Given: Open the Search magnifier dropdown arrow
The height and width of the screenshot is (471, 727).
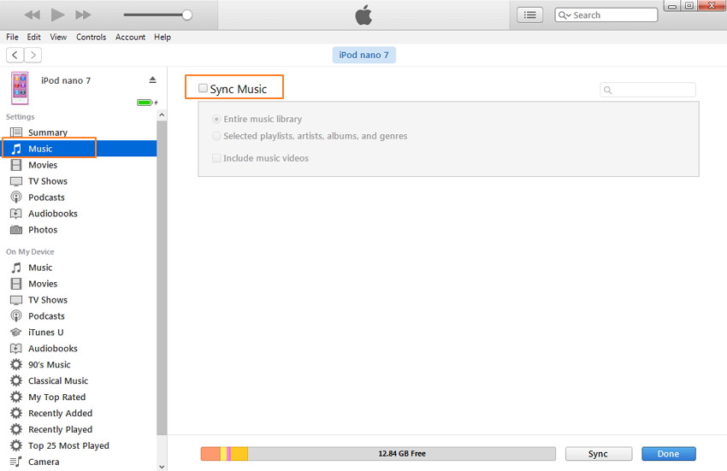Looking at the screenshot, I should pos(565,15).
